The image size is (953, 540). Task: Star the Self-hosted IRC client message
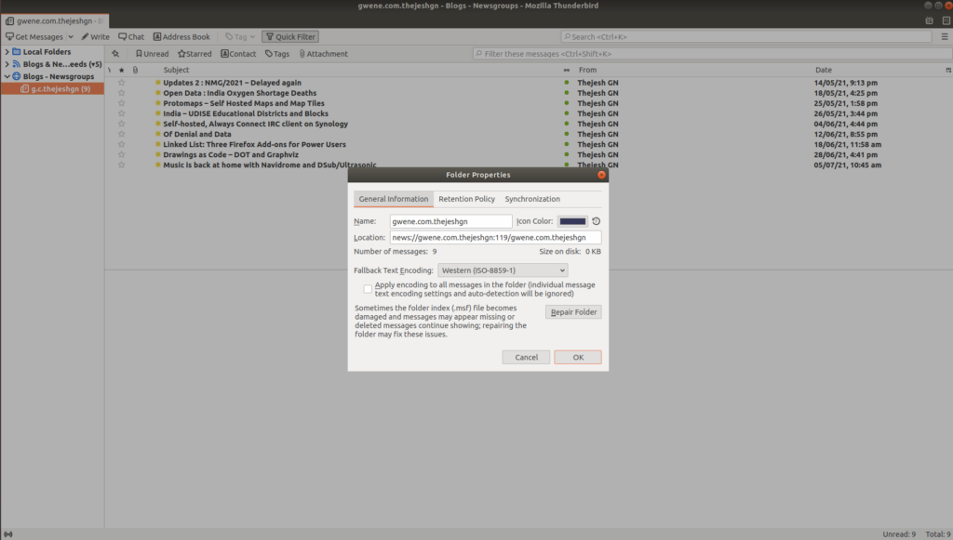(122, 124)
